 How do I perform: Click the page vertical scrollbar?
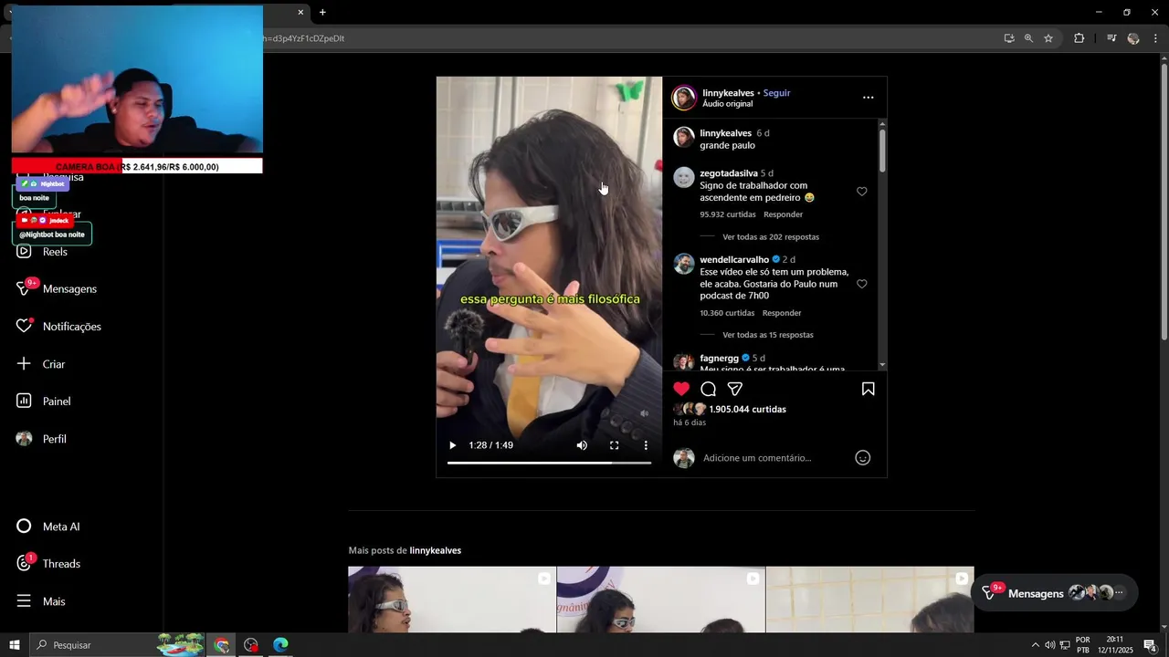tap(1164, 201)
